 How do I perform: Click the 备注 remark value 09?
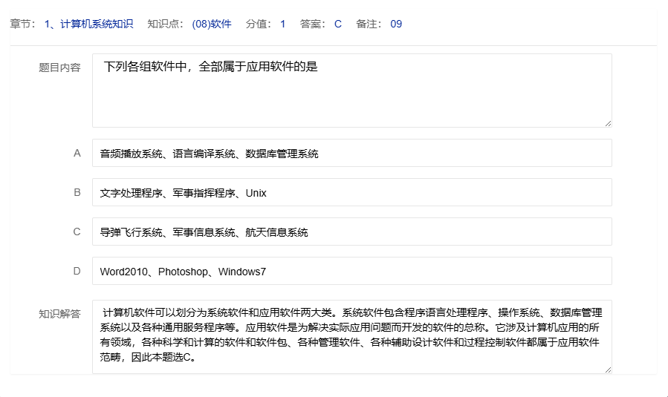(x=396, y=24)
